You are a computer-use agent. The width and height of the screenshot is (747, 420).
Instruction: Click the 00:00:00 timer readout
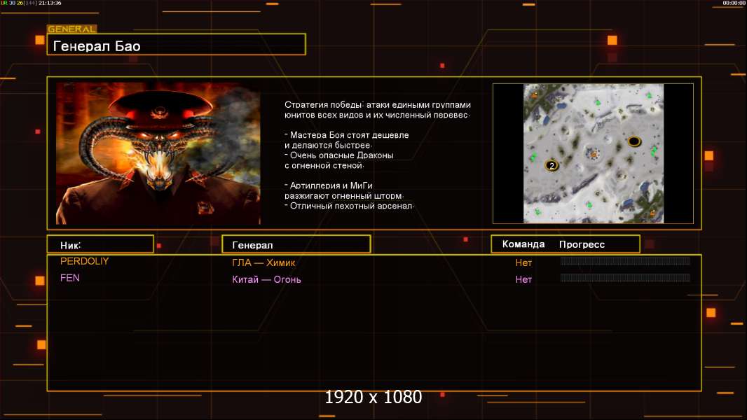click(x=734, y=3)
